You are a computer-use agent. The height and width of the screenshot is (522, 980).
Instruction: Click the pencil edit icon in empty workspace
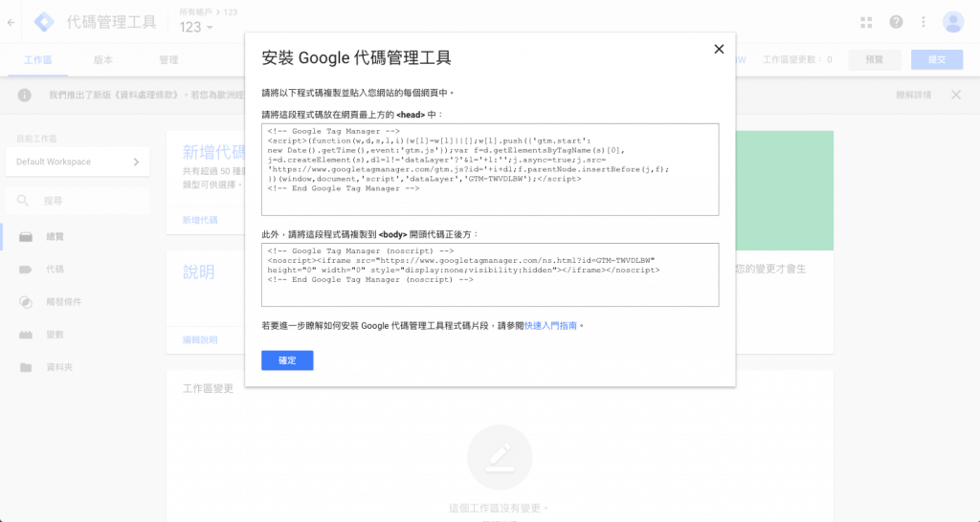(500, 457)
